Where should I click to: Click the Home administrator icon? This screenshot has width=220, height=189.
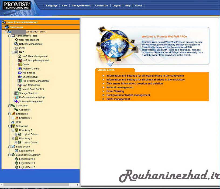[4, 22]
